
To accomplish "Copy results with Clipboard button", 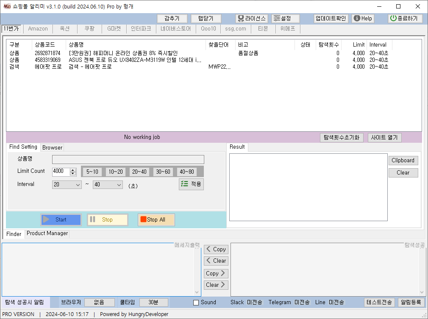I will point(403,161).
